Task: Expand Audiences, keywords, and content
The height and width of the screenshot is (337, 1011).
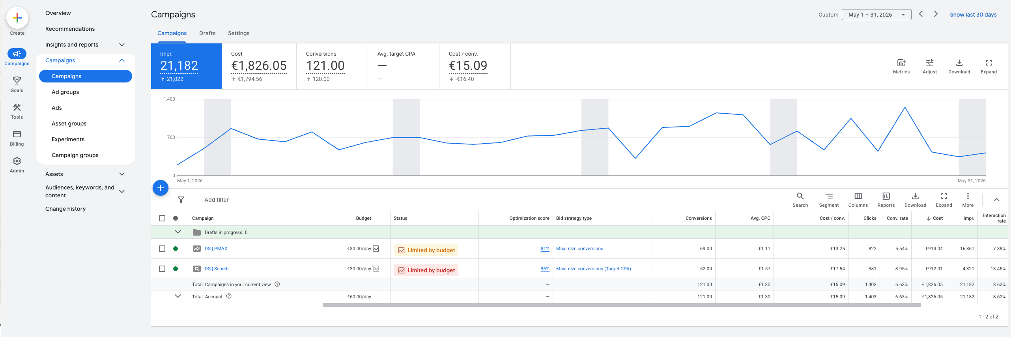Action: [122, 191]
